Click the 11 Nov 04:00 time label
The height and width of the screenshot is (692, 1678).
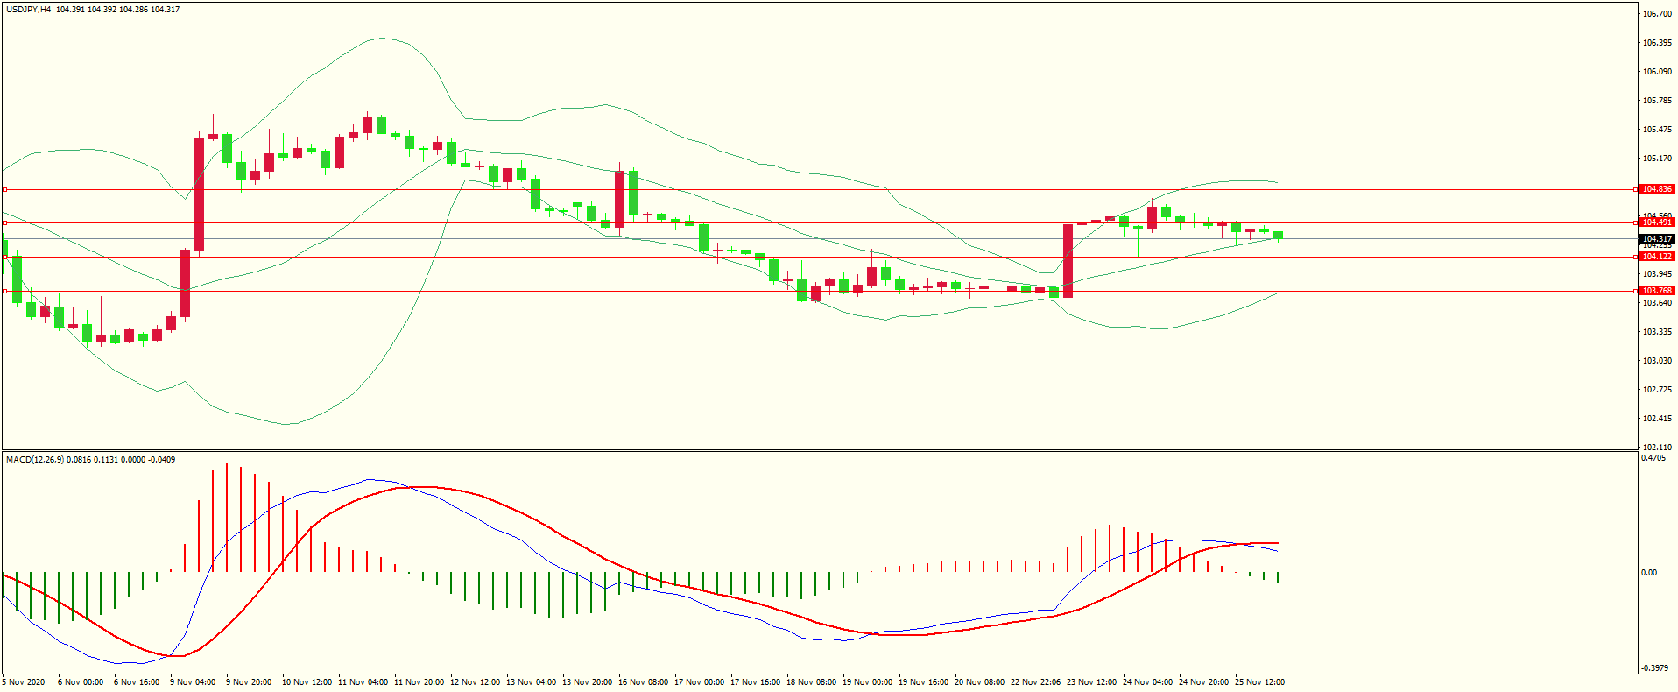(x=363, y=682)
